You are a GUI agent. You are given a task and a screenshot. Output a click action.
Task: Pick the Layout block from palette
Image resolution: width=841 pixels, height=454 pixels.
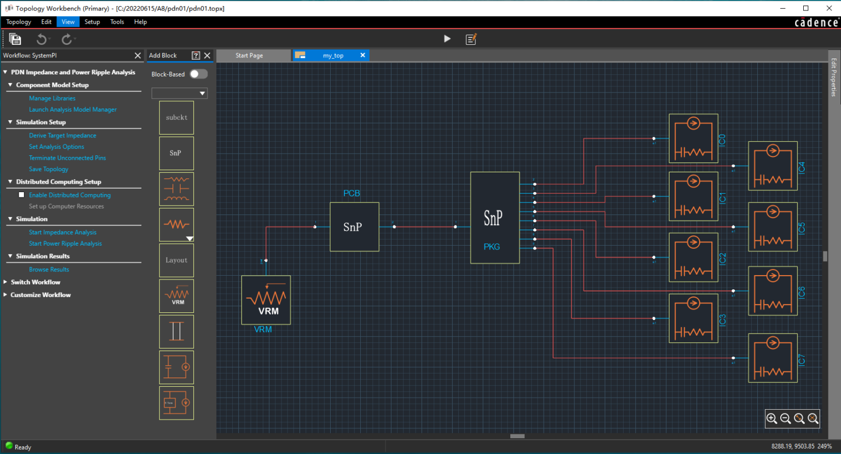coord(176,260)
